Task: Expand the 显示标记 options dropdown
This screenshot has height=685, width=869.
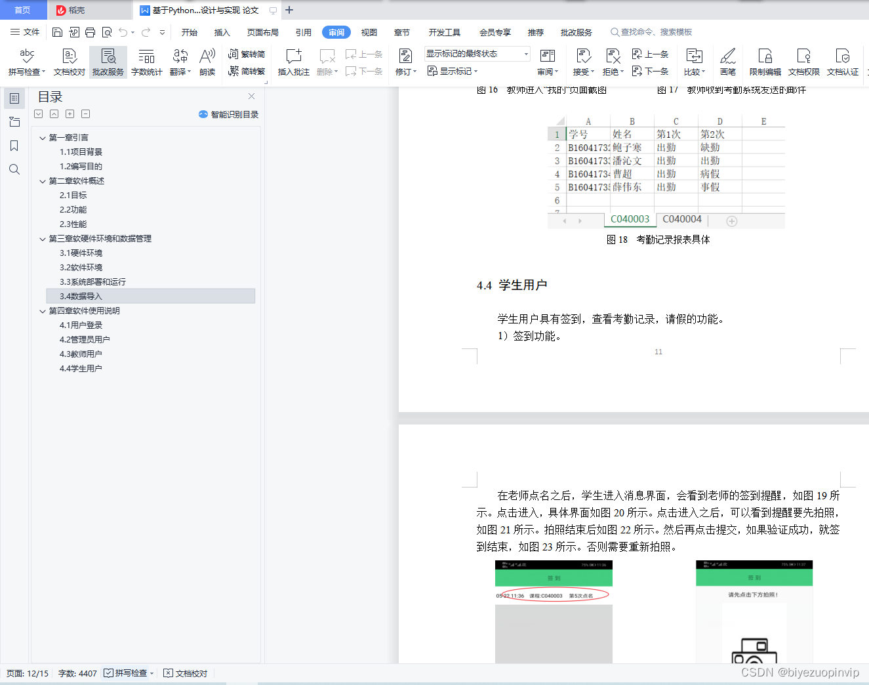Action: click(x=452, y=71)
